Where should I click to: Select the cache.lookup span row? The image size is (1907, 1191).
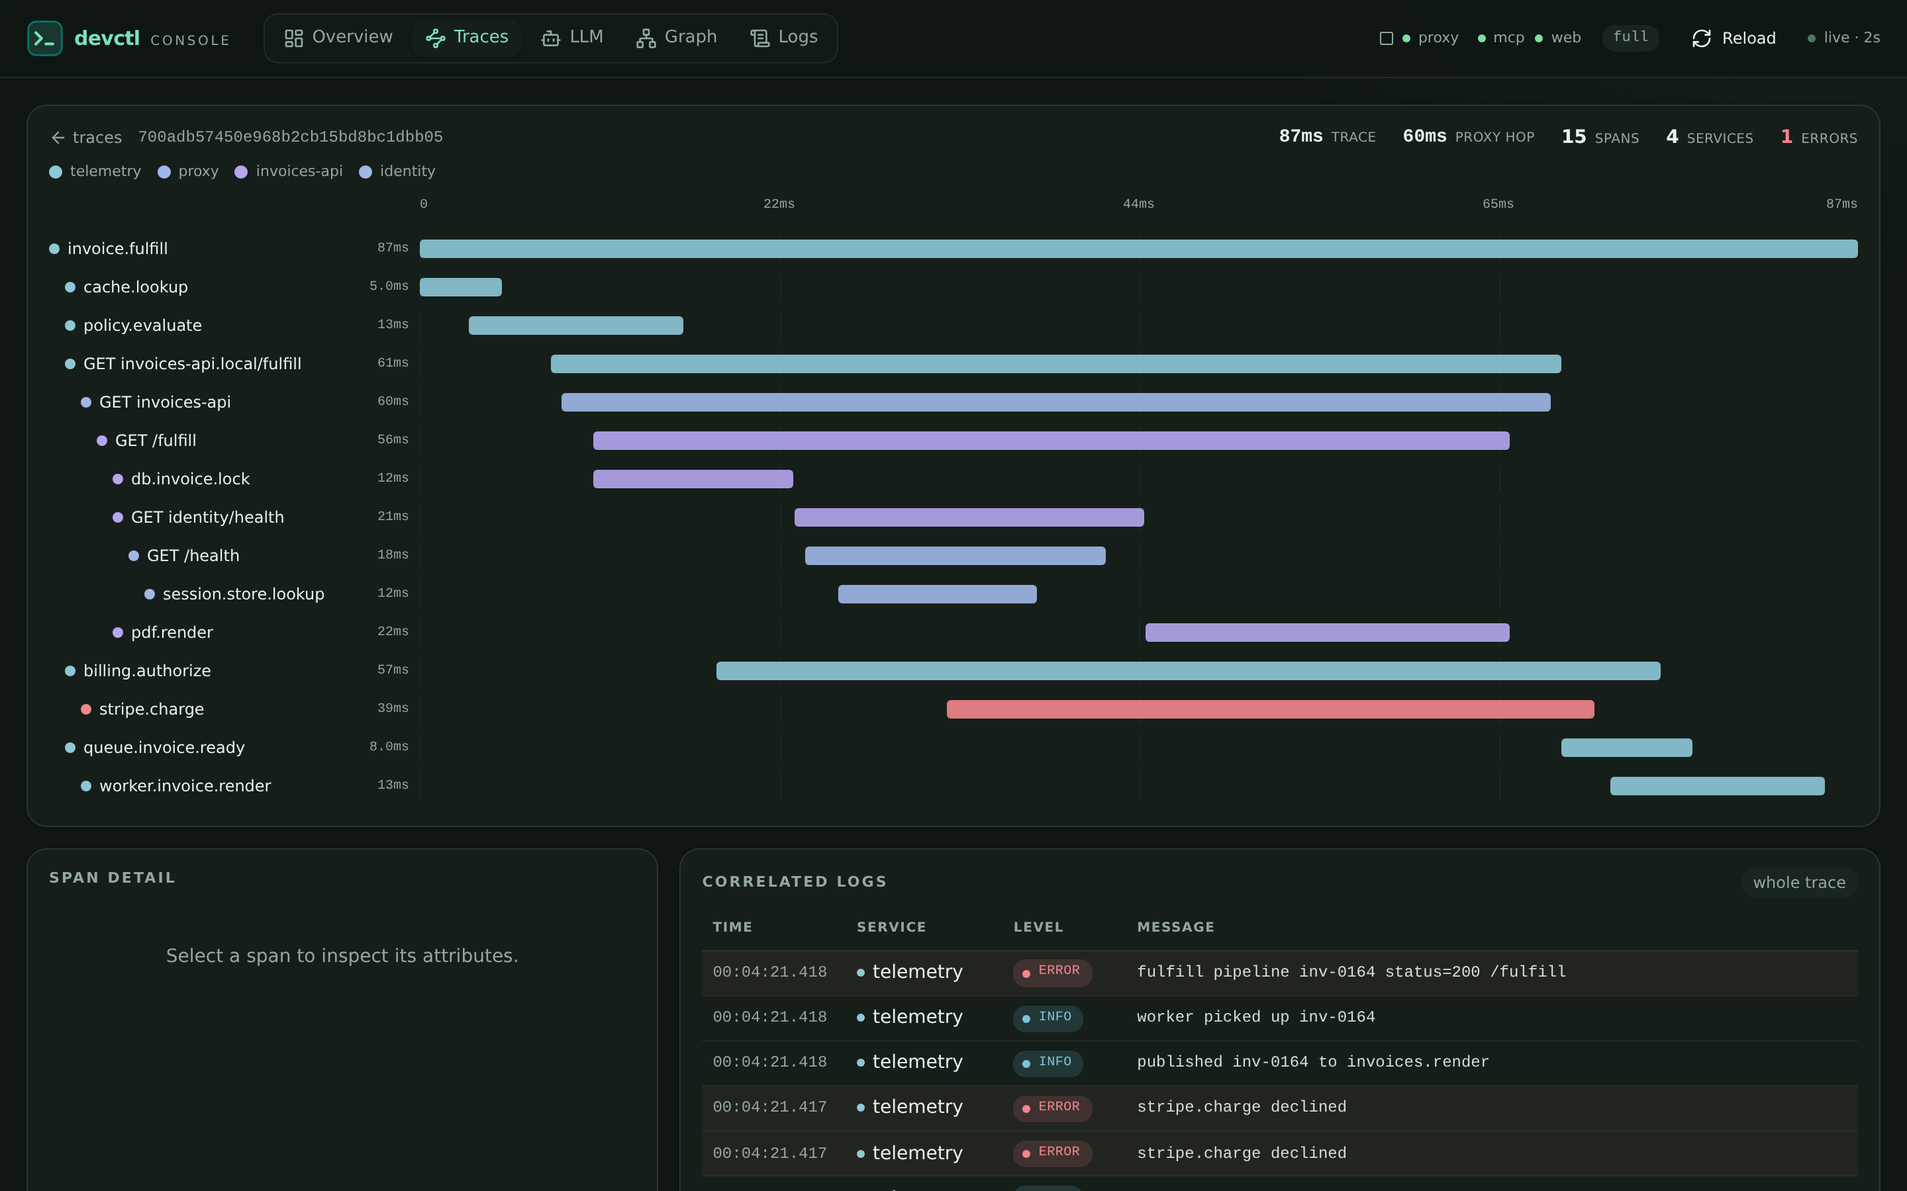[x=953, y=287]
